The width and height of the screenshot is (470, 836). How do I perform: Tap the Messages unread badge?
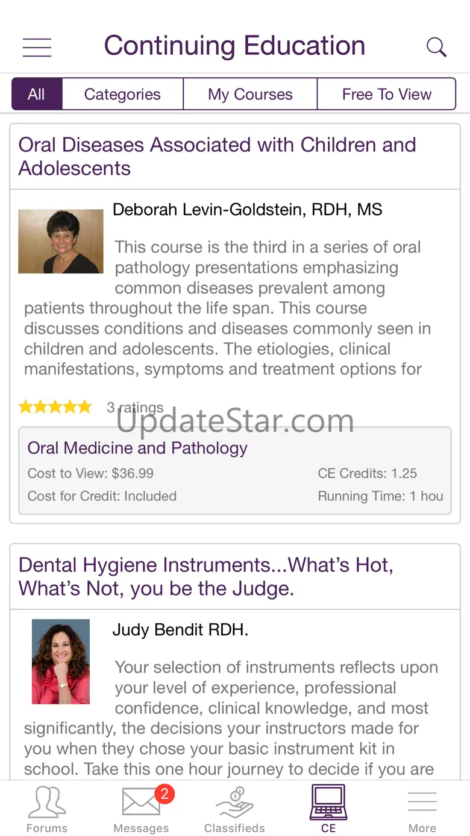click(x=164, y=794)
